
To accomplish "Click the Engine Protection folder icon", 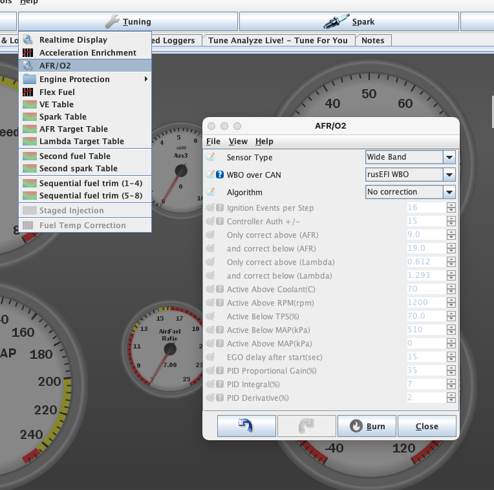I will click(x=29, y=79).
